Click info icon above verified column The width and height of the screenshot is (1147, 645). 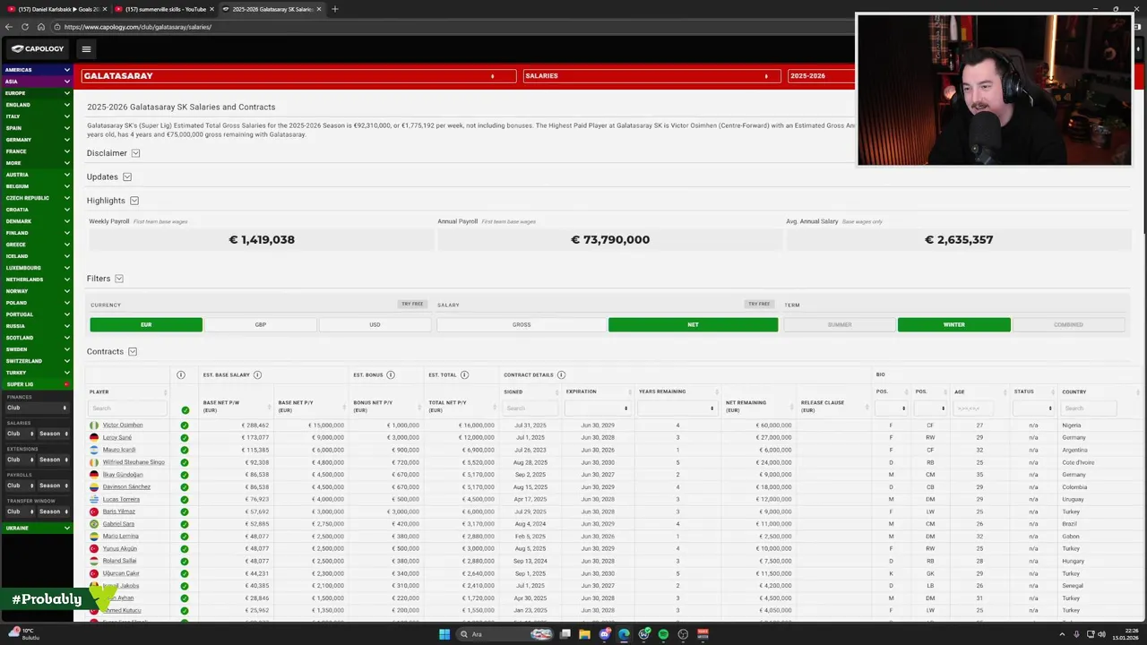pyautogui.click(x=181, y=374)
